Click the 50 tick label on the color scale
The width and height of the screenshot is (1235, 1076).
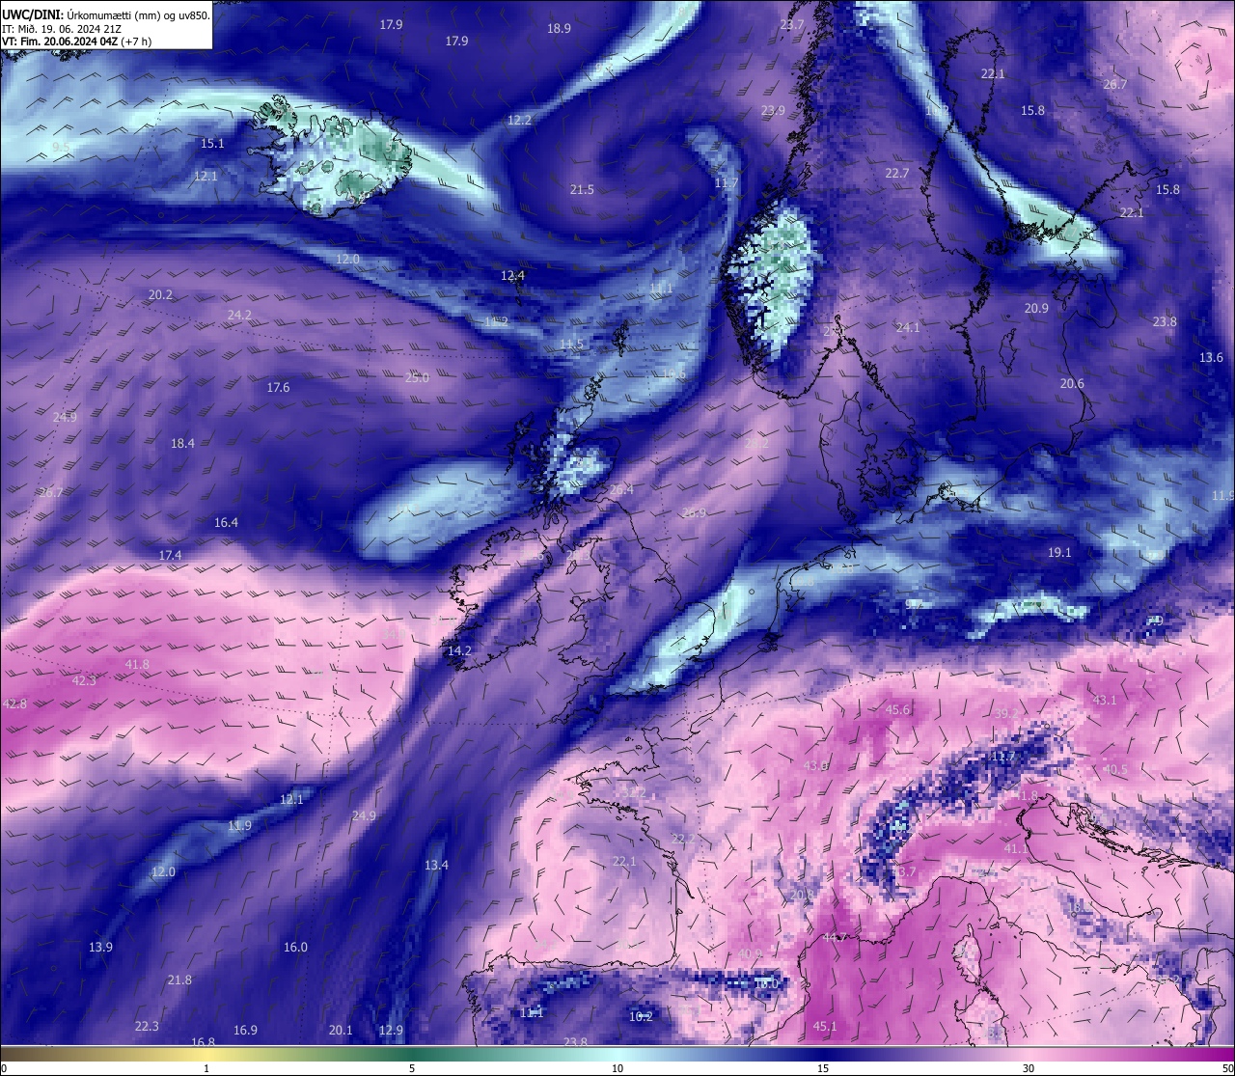pyautogui.click(x=1227, y=1068)
